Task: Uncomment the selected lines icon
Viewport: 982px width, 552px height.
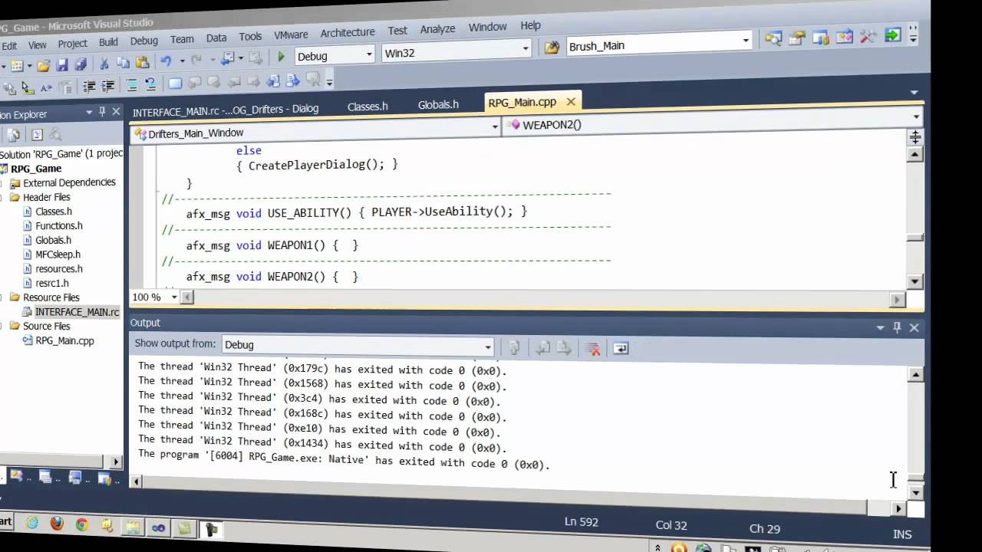Action: (150, 84)
